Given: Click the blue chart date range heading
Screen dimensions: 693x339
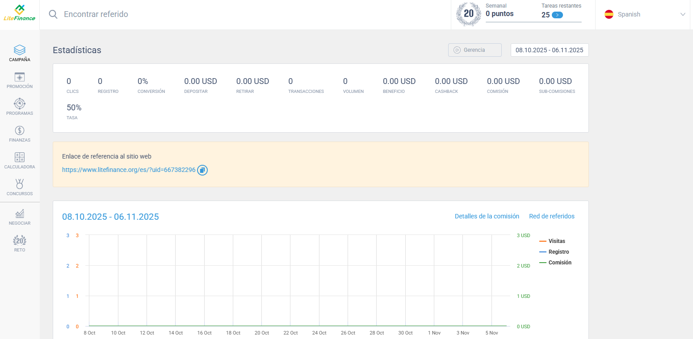Looking at the screenshot, I should 110,217.
